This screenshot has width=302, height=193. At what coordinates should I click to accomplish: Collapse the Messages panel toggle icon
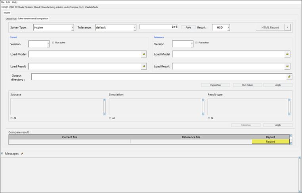2,153
